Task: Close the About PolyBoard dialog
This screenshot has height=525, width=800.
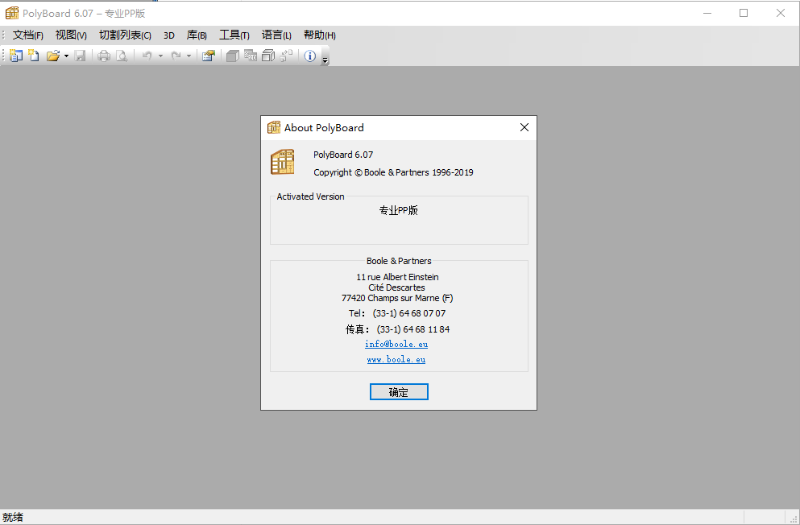Action: tap(524, 127)
